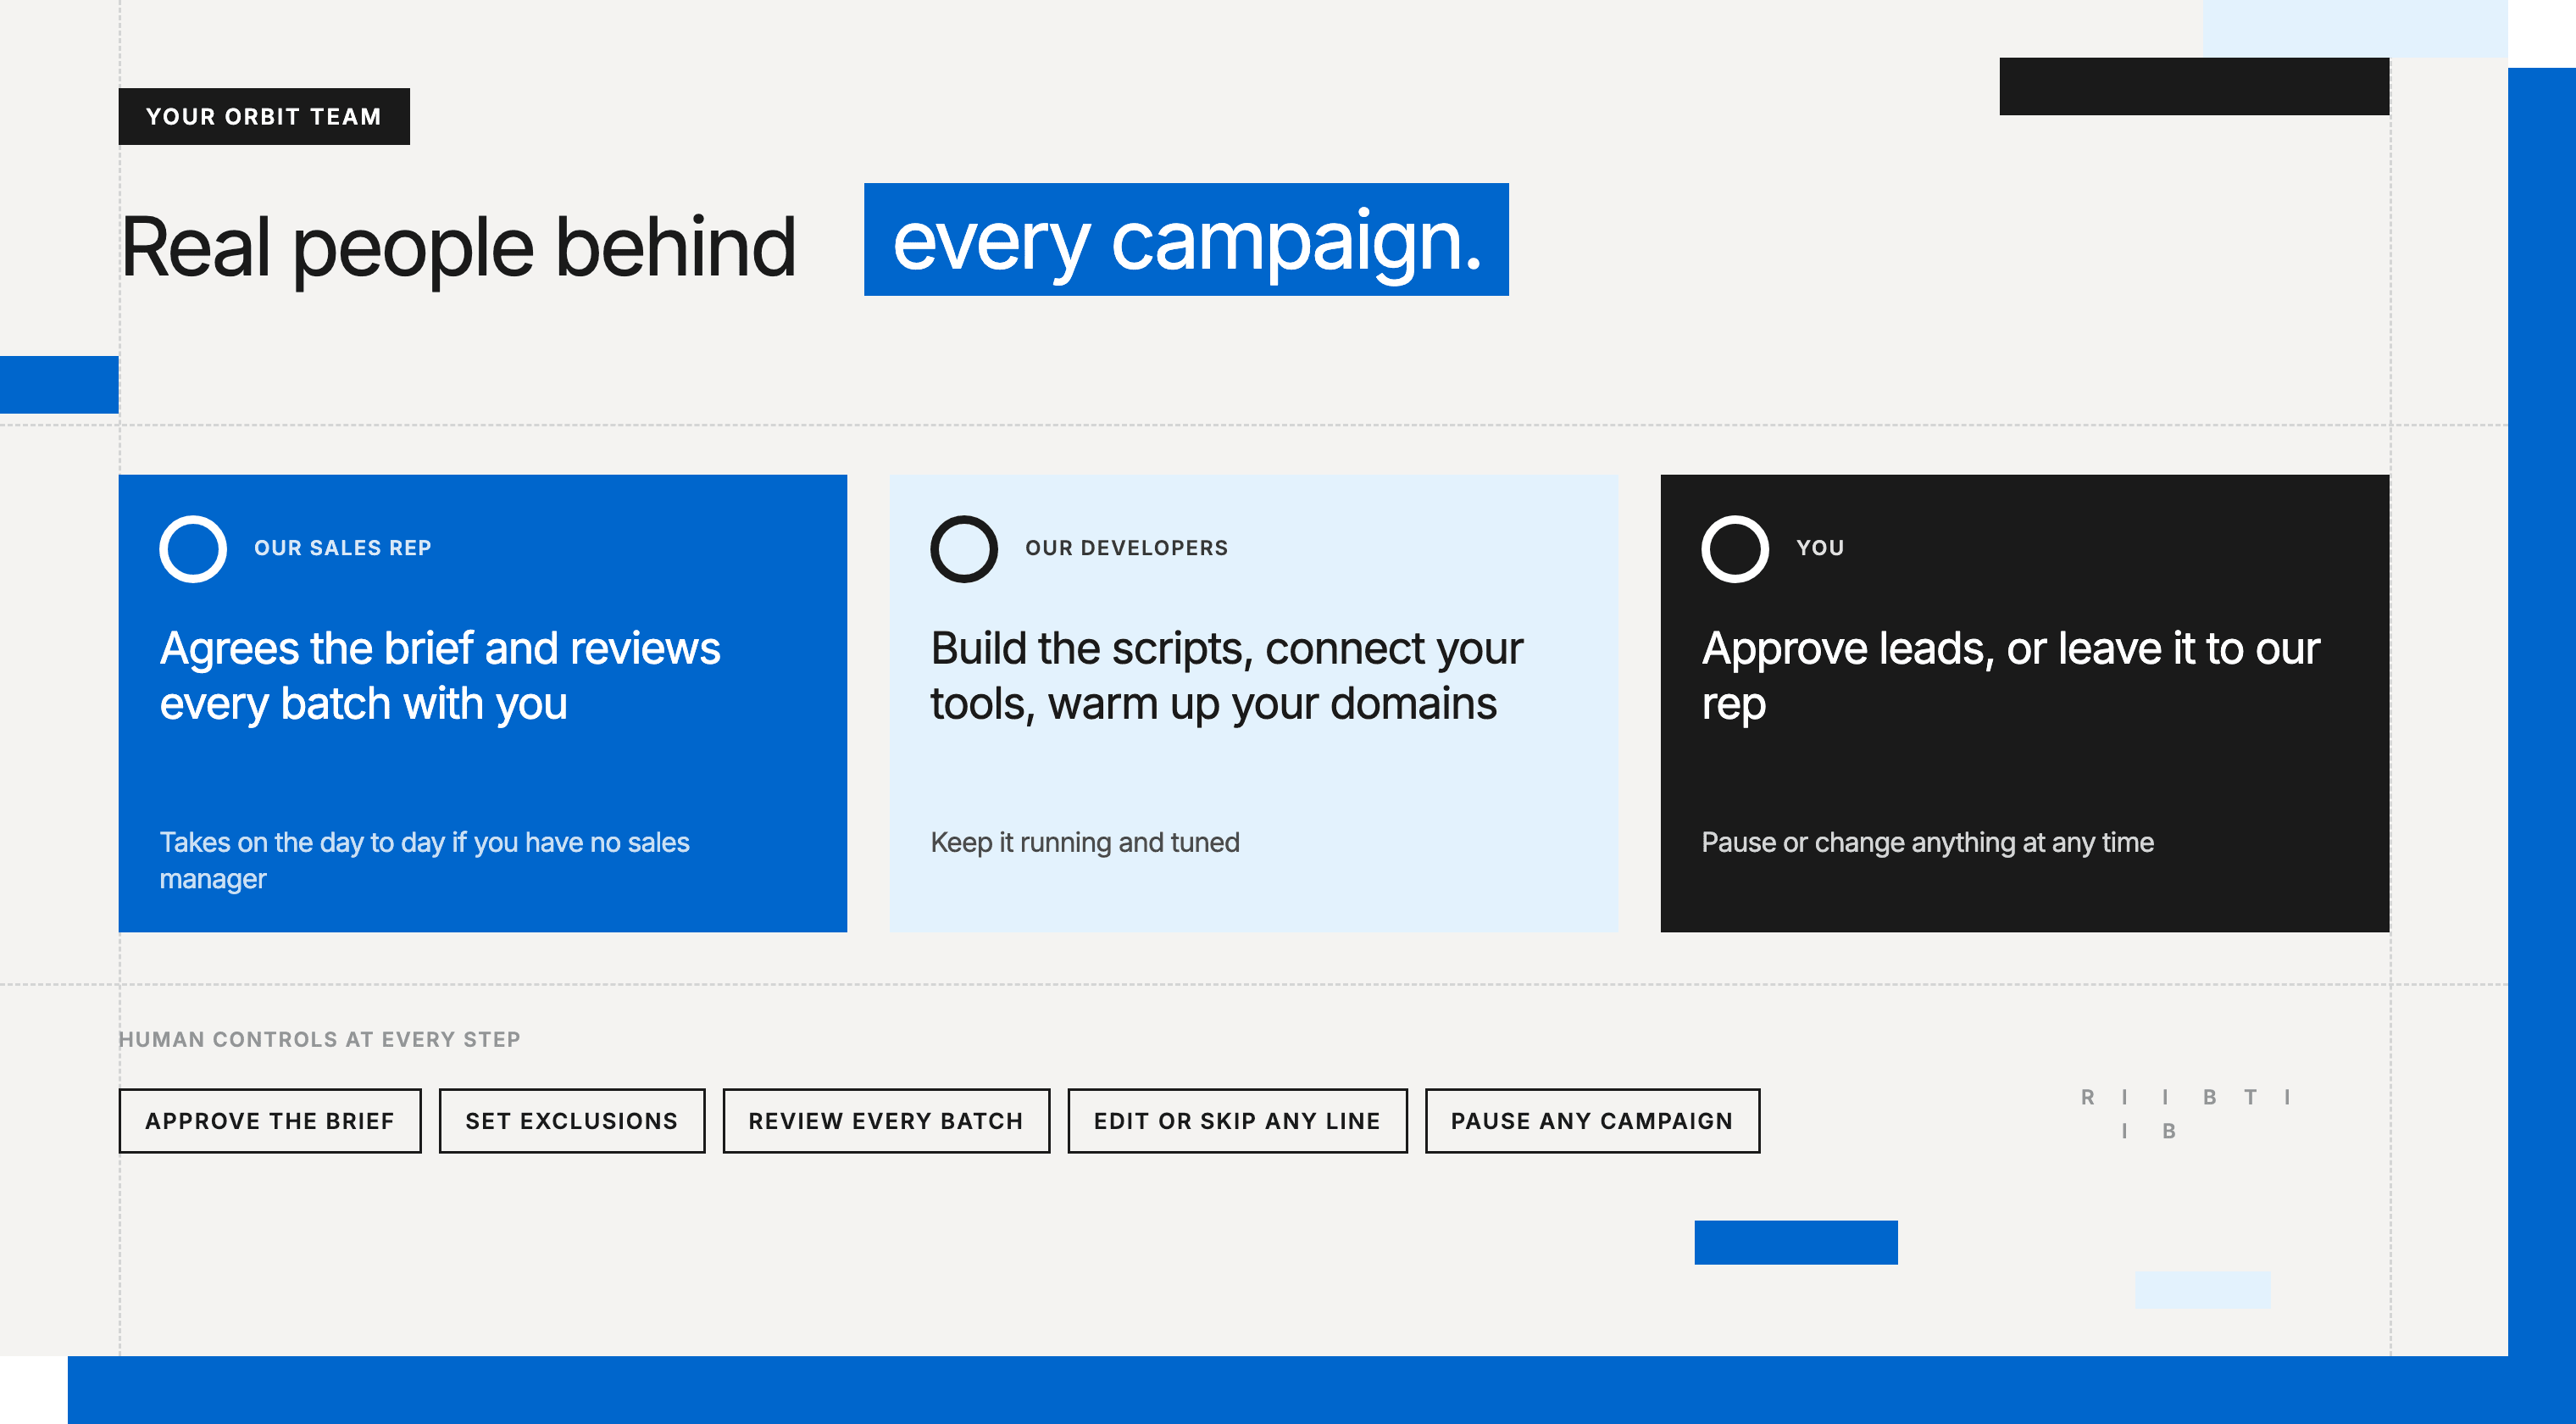Click 'Build the scripts, connect your tools' text
This screenshot has height=1424, width=2576.
click(x=1227, y=676)
